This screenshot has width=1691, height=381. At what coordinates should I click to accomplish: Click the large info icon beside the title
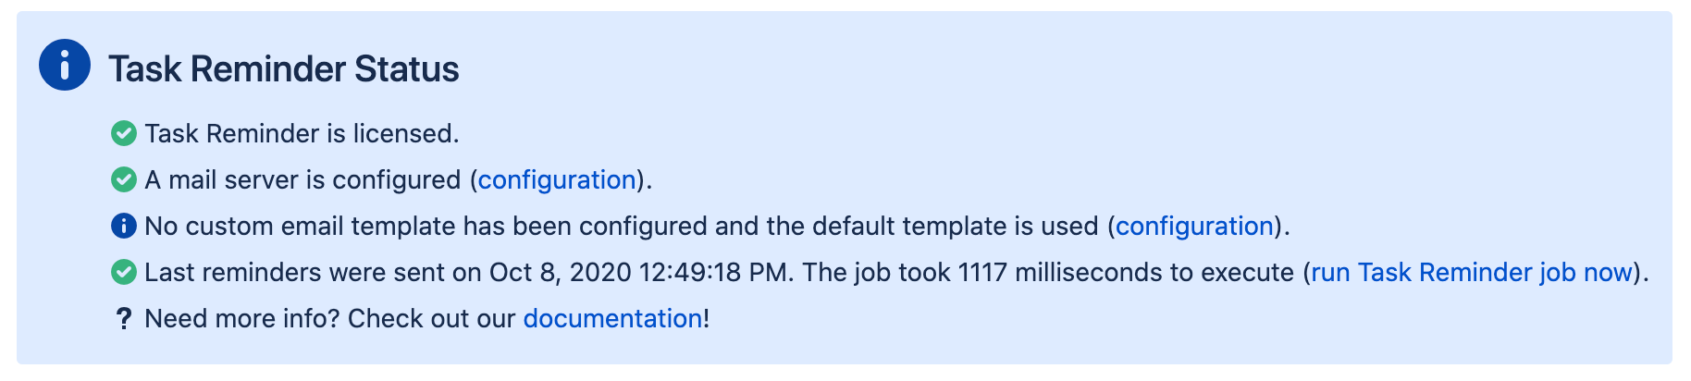pyautogui.click(x=64, y=65)
